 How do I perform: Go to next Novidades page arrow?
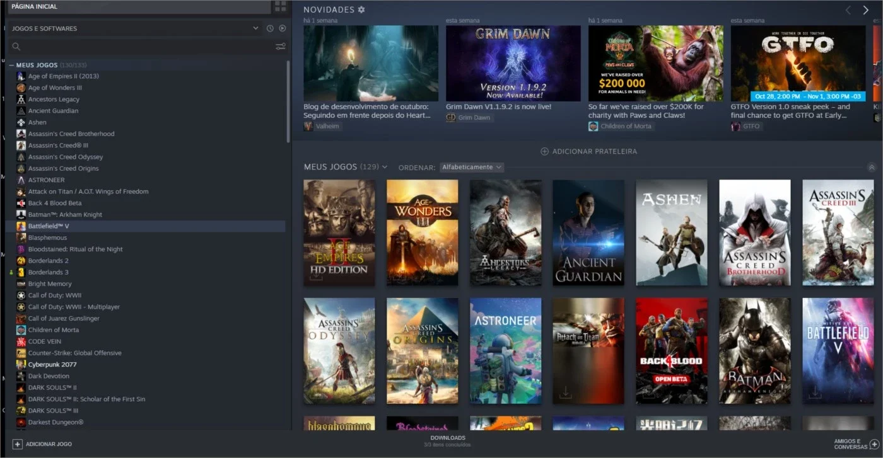tap(866, 10)
